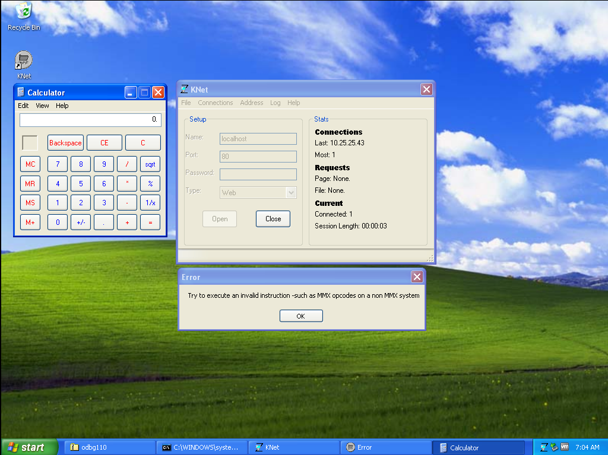Click the Password input field
This screenshot has height=455, width=608.
258,174
